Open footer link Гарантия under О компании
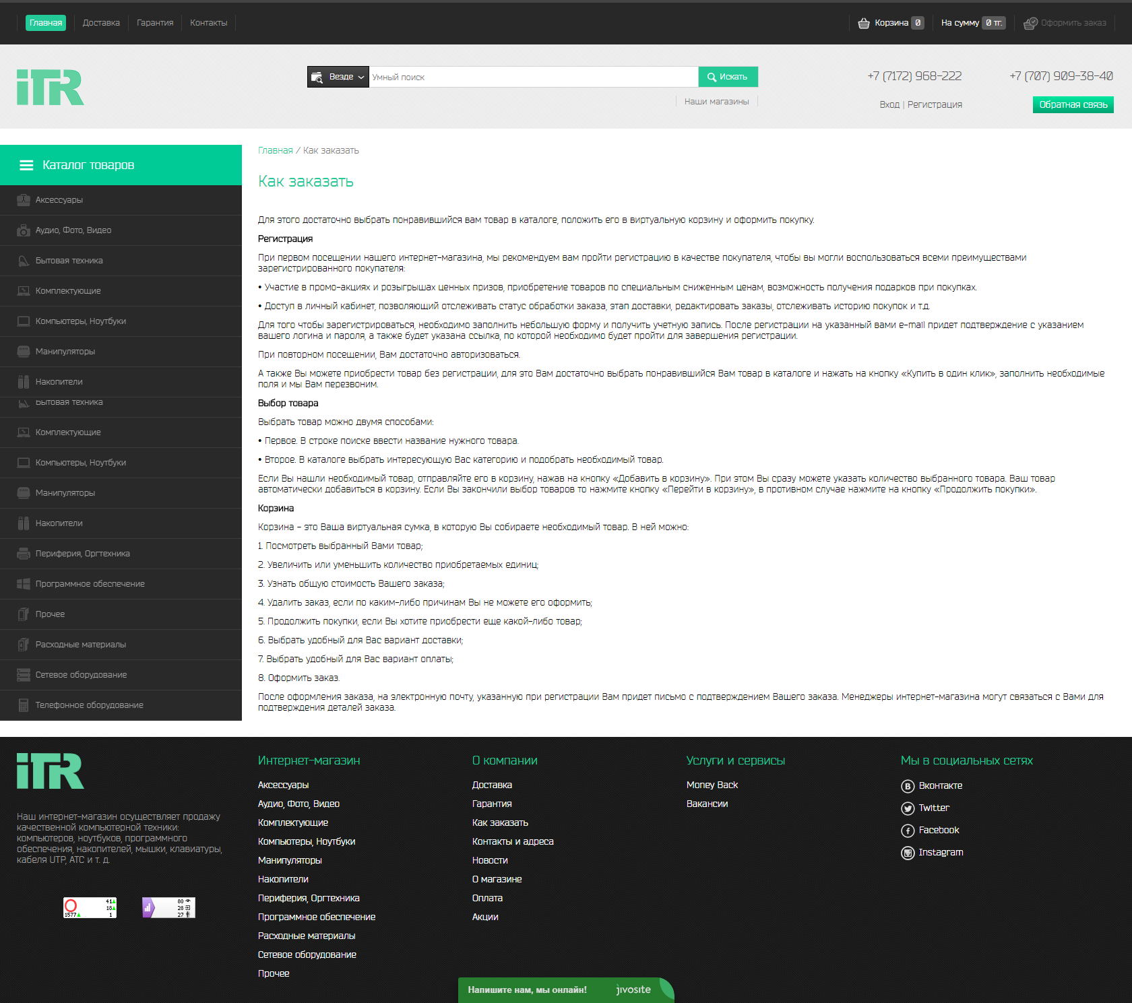1132x1003 pixels. (x=492, y=804)
